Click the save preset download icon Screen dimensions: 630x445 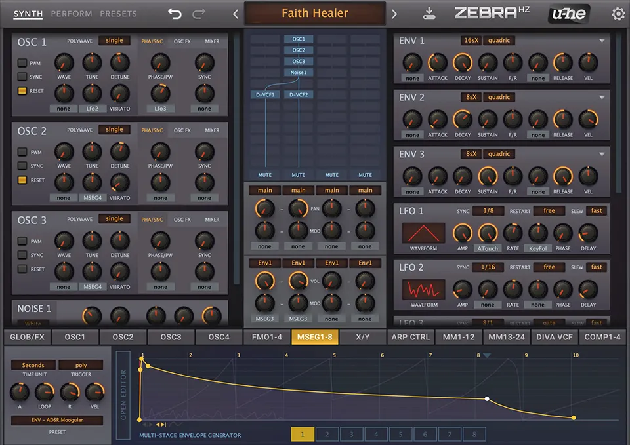tap(429, 13)
